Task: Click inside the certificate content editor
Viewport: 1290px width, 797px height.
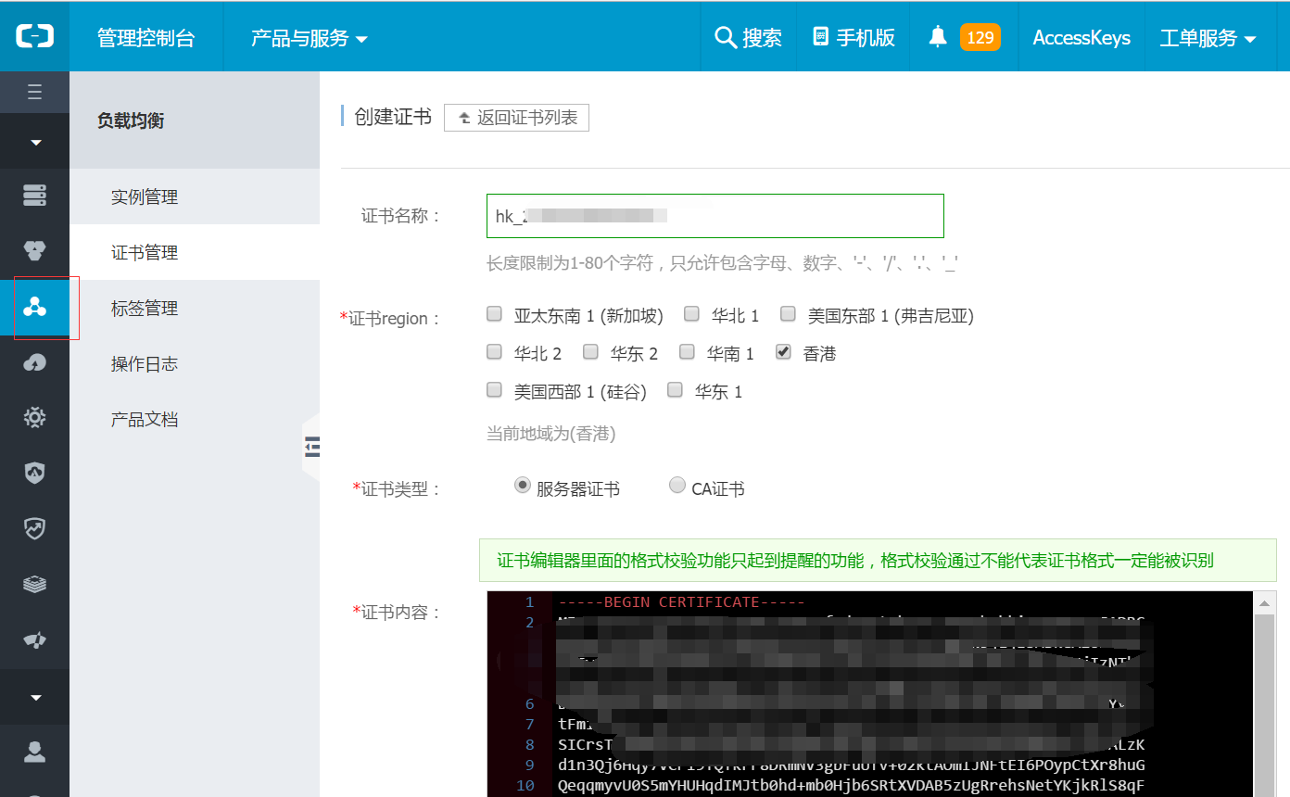Action: (x=871, y=694)
